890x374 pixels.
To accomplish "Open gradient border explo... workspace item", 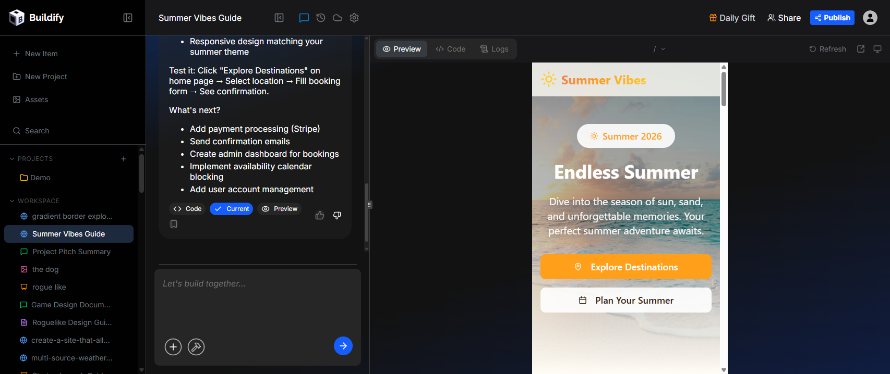I will 69,216.
